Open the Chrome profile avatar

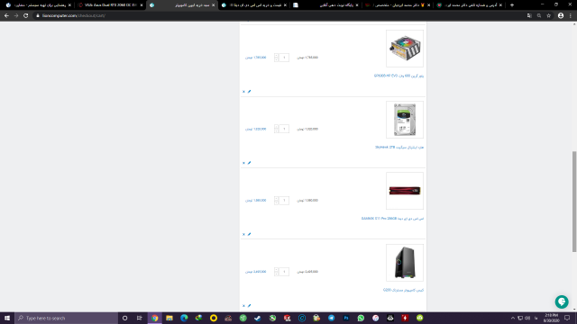click(561, 16)
